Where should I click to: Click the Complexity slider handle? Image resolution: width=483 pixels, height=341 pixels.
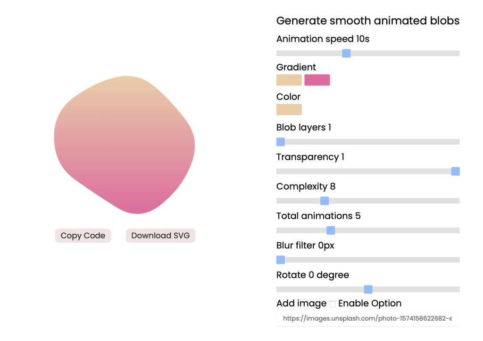point(325,201)
